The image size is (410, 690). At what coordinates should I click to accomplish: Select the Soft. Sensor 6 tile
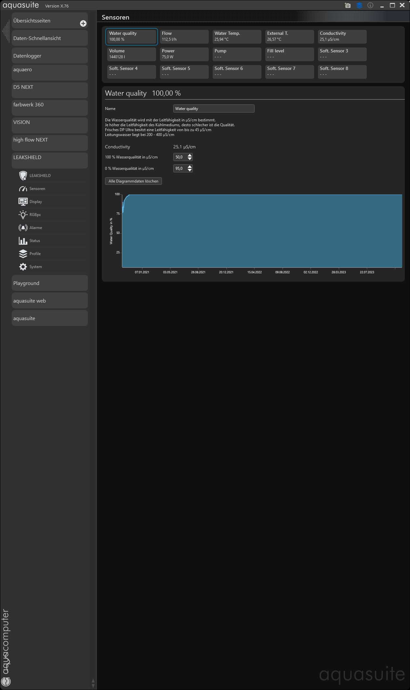pos(237,72)
